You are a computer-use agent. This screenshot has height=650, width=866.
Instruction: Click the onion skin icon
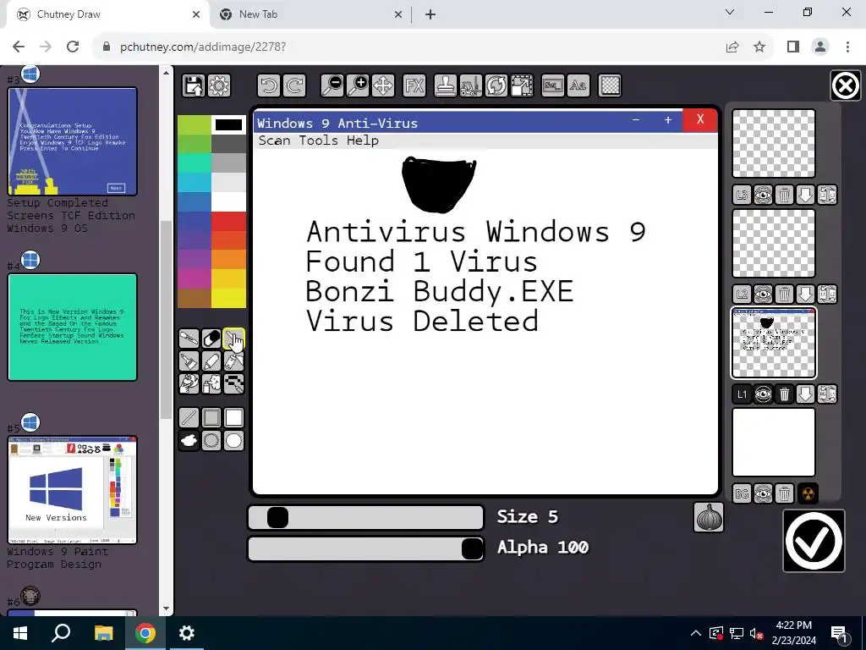click(709, 517)
